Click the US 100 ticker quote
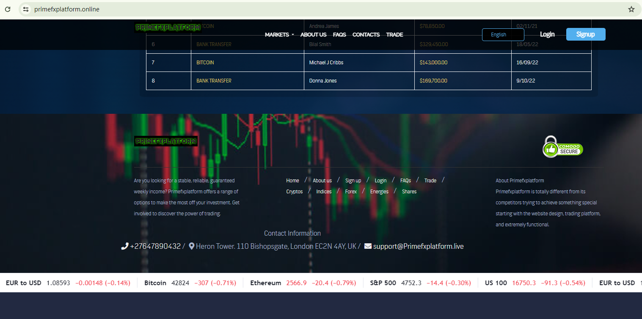This screenshot has width=642, height=319. point(535,283)
